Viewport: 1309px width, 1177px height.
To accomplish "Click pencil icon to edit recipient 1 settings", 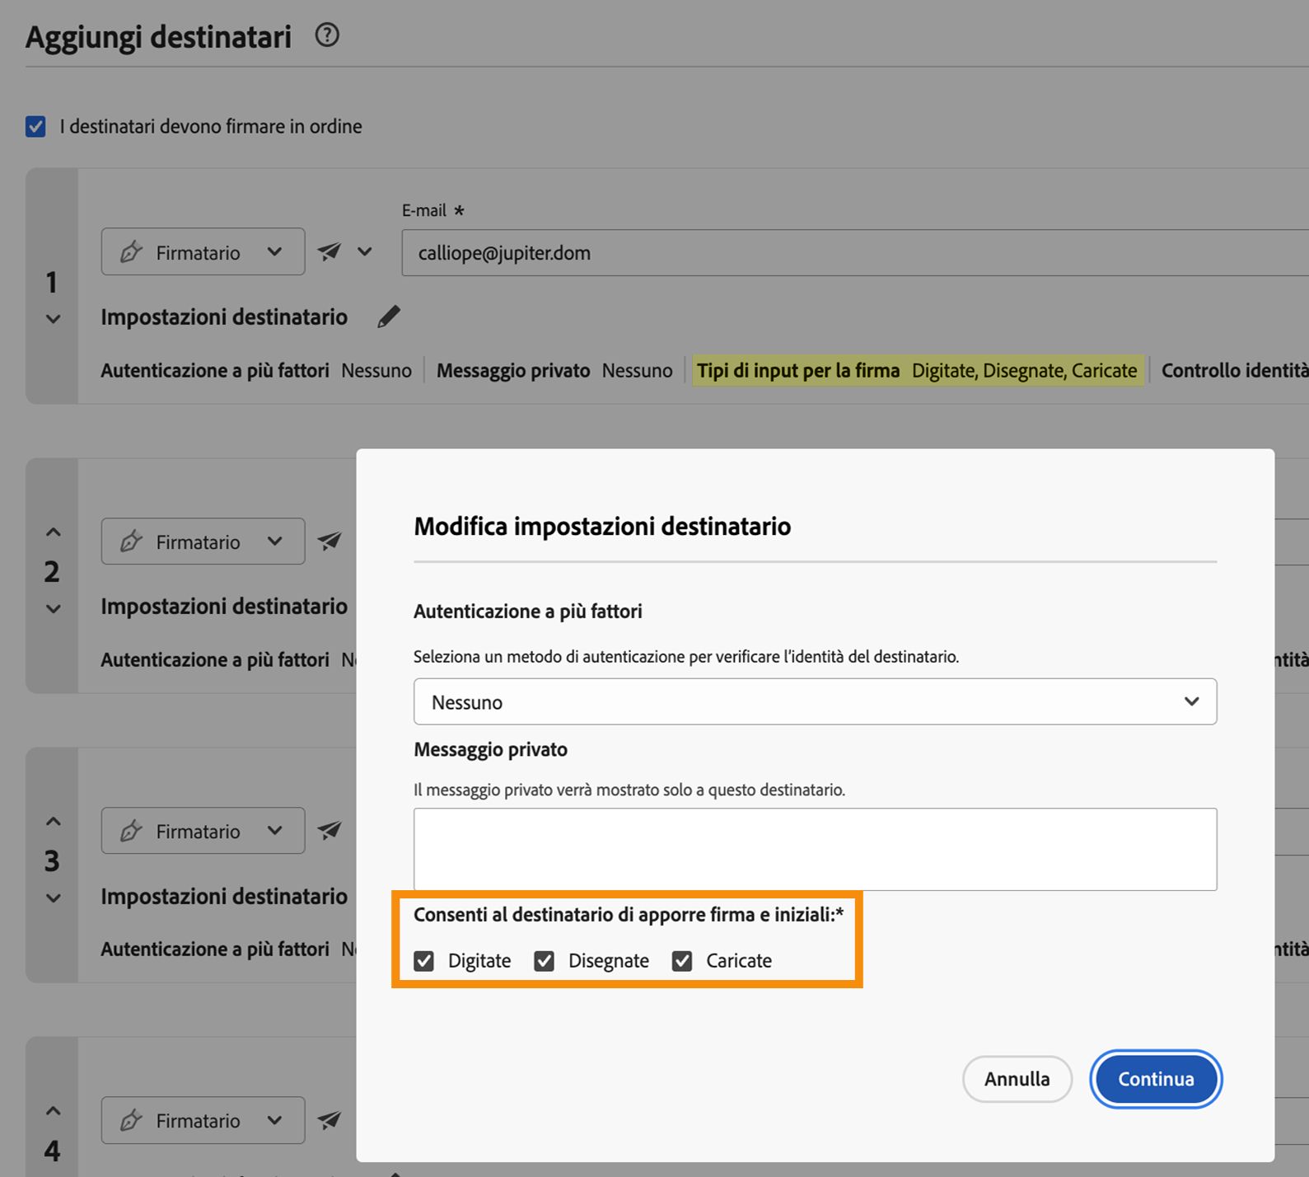I will [389, 317].
